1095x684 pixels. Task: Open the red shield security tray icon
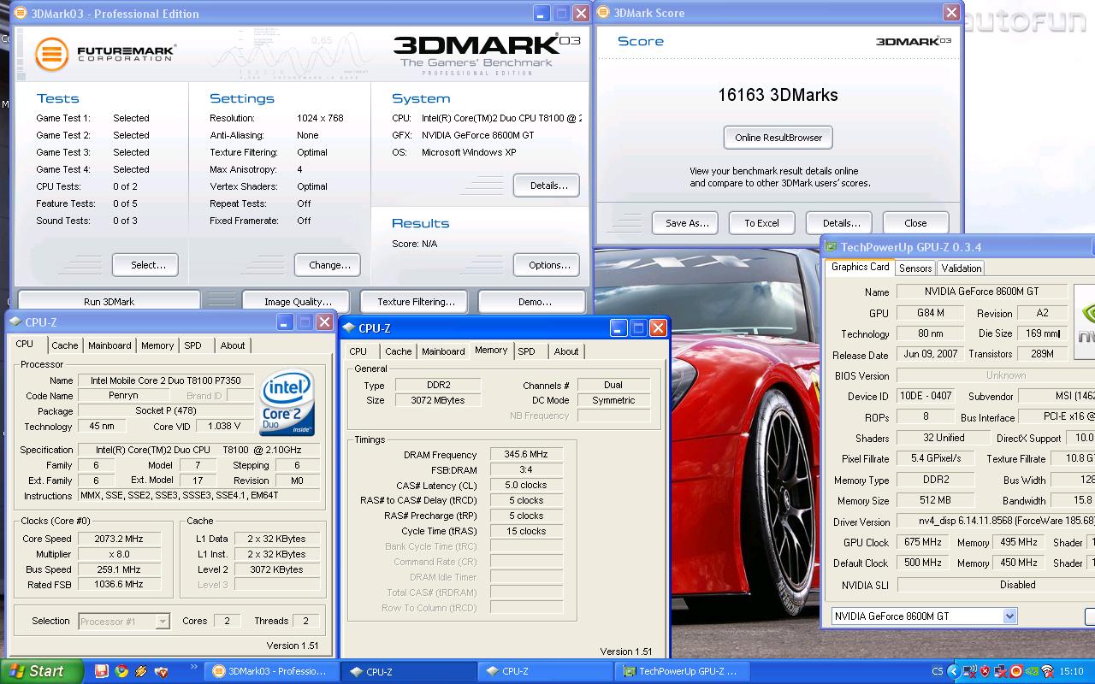[985, 671]
